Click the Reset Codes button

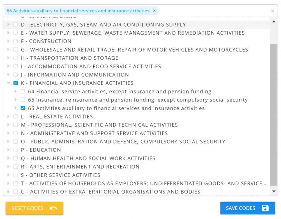click(34, 208)
